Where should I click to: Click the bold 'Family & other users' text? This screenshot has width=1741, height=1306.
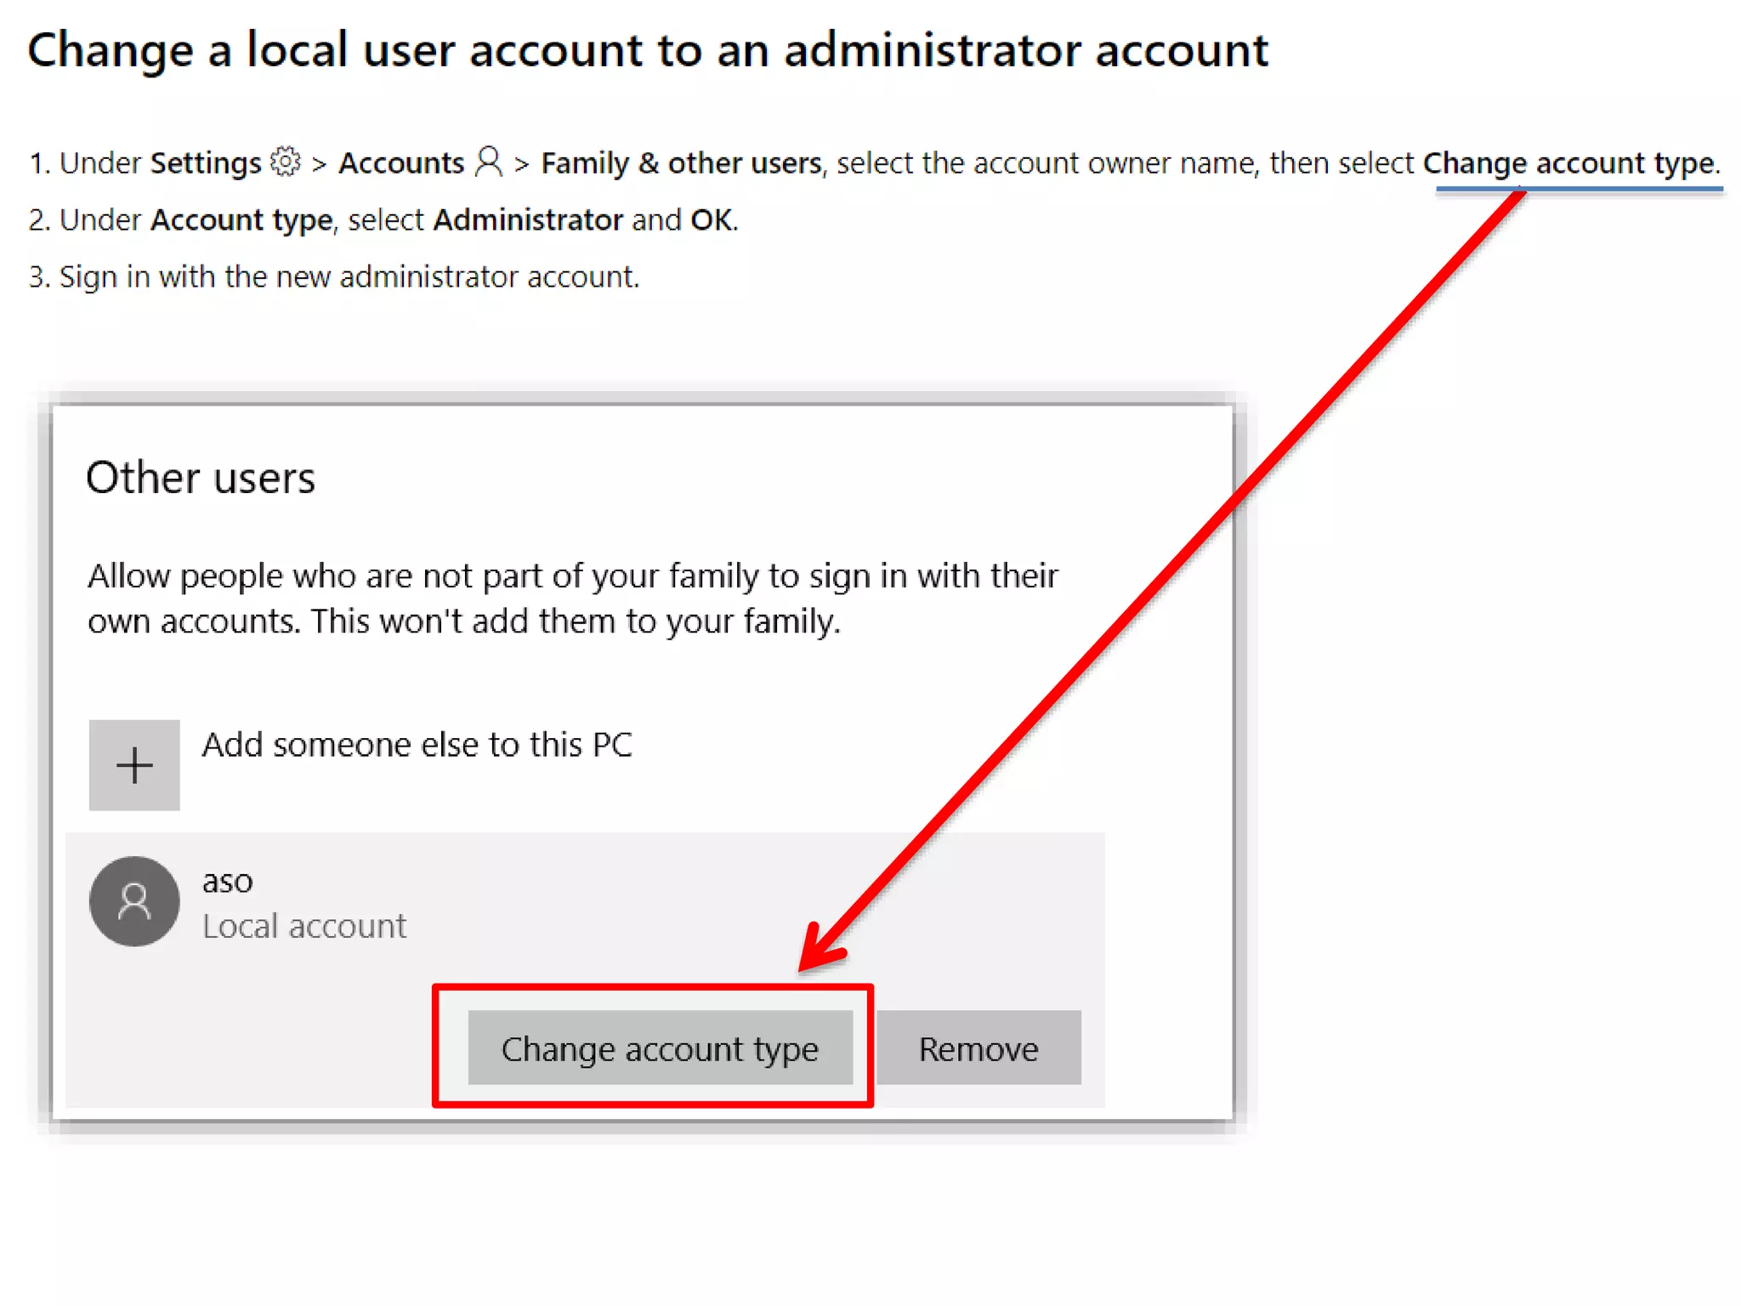point(681,162)
